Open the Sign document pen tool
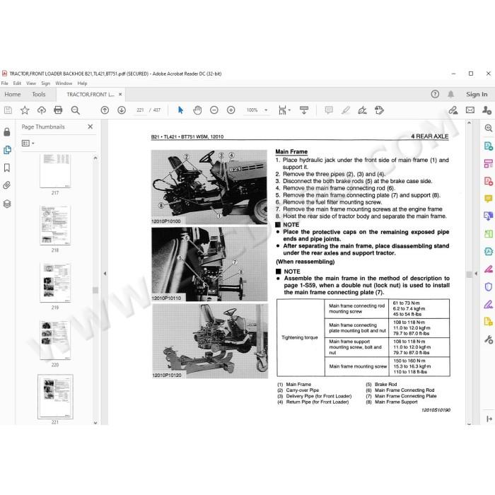 coord(362,110)
